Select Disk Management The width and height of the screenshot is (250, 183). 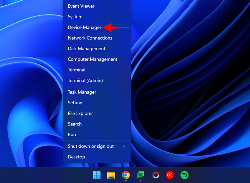click(87, 48)
